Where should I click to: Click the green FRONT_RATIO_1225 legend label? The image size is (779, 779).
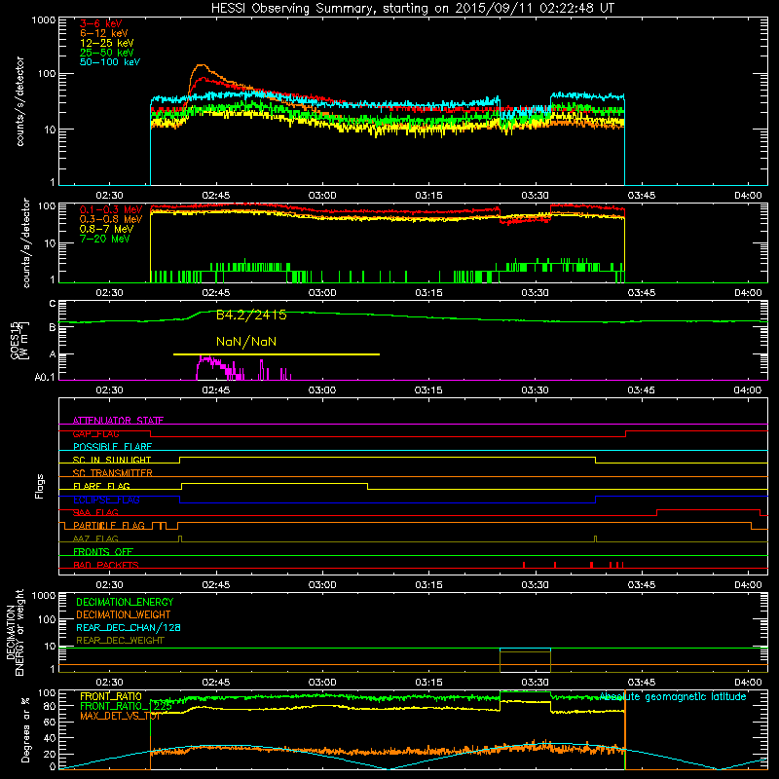pyautogui.click(x=126, y=706)
